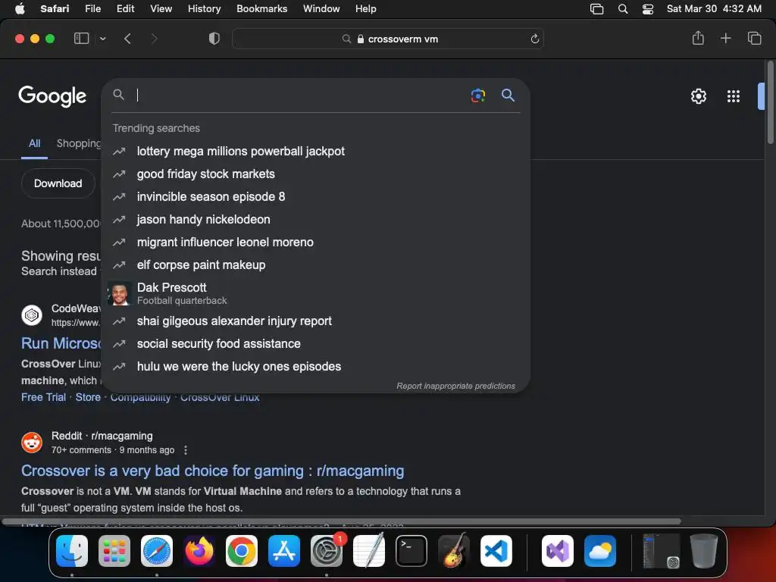The height and width of the screenshot is (582, 776).
Task: Open the File menu
Action: pyautogui.click(x=92, y=9)
